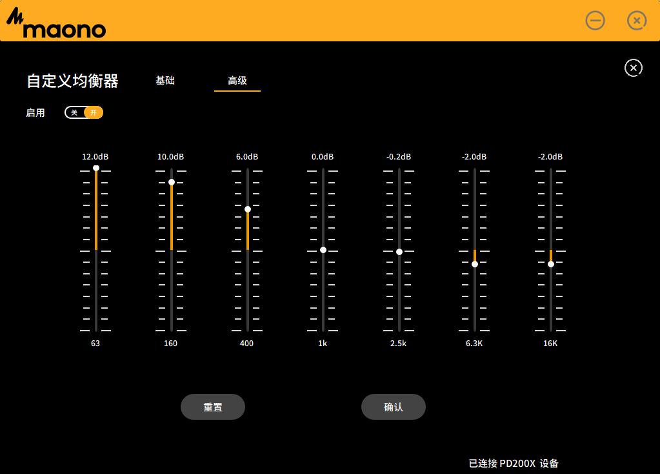This screenshot has width=660, height=474.
Task: Select the 高级 tab
Action: click(x=237, y=81)
